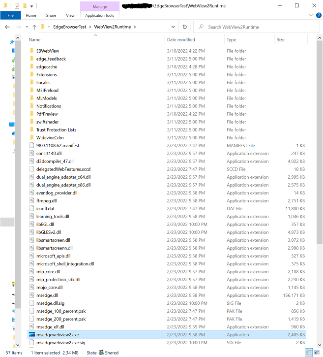The width and height of the screenshot is (323, 357).
Task: Select the edgecache folder icon
Action: coord(32,66)
